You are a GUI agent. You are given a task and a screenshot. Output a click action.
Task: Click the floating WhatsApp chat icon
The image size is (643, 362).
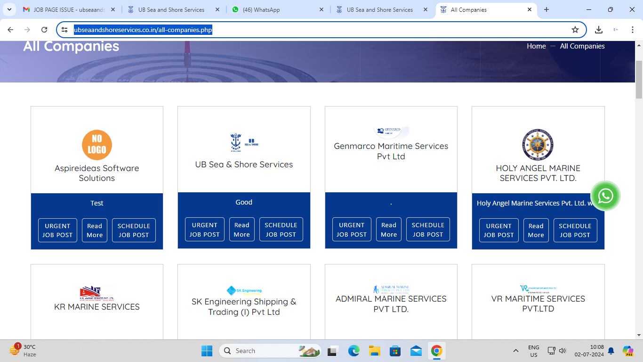tap(605, 196)
